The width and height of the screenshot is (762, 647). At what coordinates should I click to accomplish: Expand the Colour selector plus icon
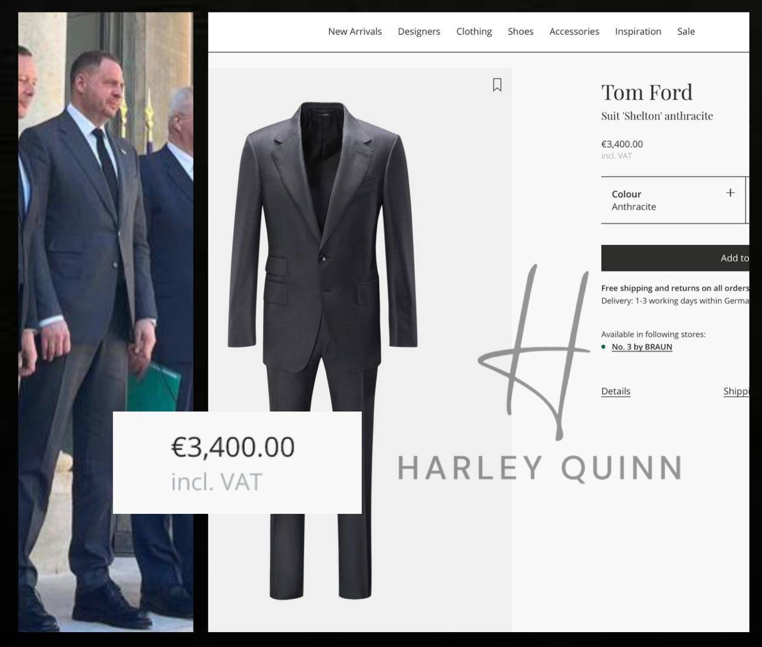[730, 193]
